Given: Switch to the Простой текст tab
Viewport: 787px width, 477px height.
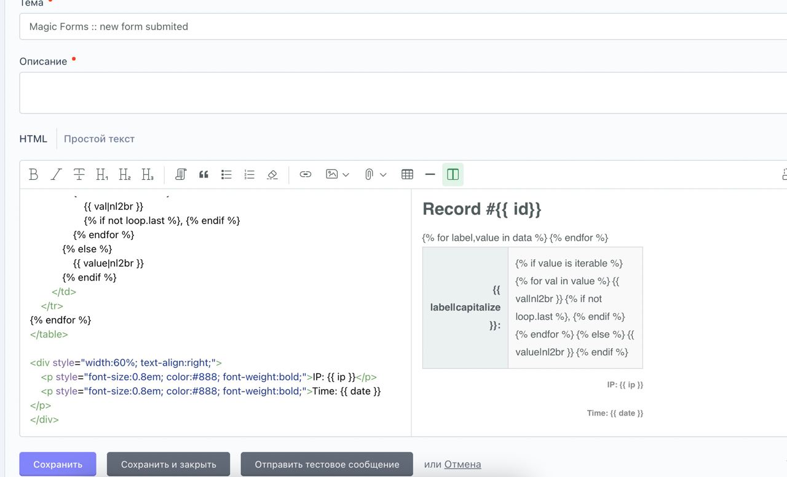Looking at the screenshot, I should (99, 139).
